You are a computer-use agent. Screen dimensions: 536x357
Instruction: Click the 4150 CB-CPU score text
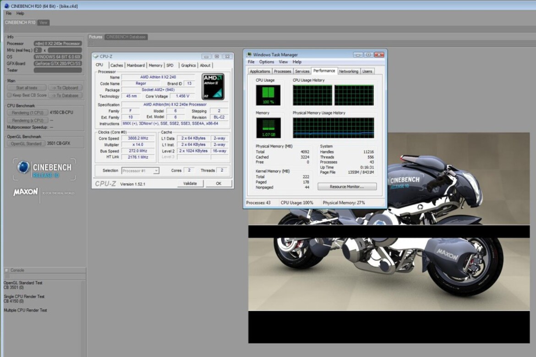click(x=61, y=112)
